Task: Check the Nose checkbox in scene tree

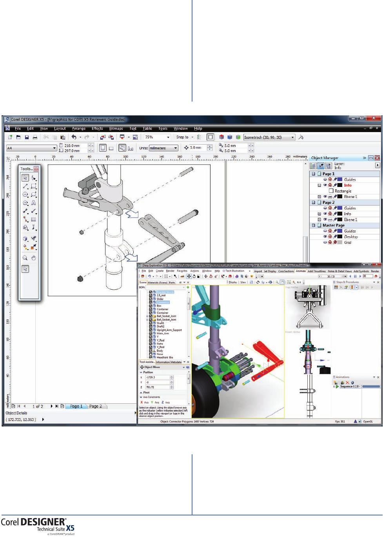Action: pyautogui.click(x=151, y=354)
